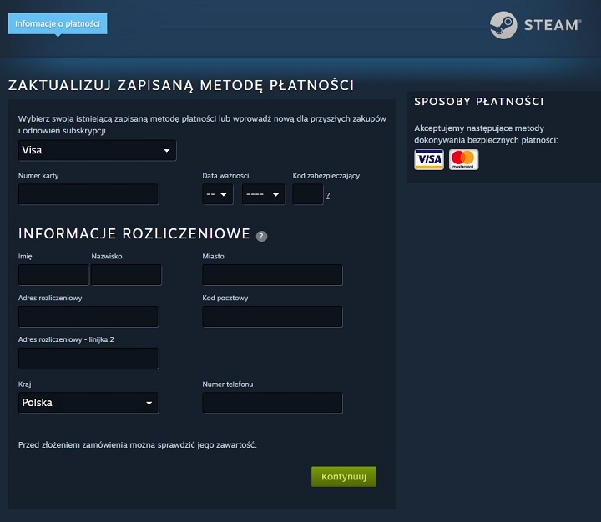Click into the Imię field
Screen dimensions: 601x522
53,275
